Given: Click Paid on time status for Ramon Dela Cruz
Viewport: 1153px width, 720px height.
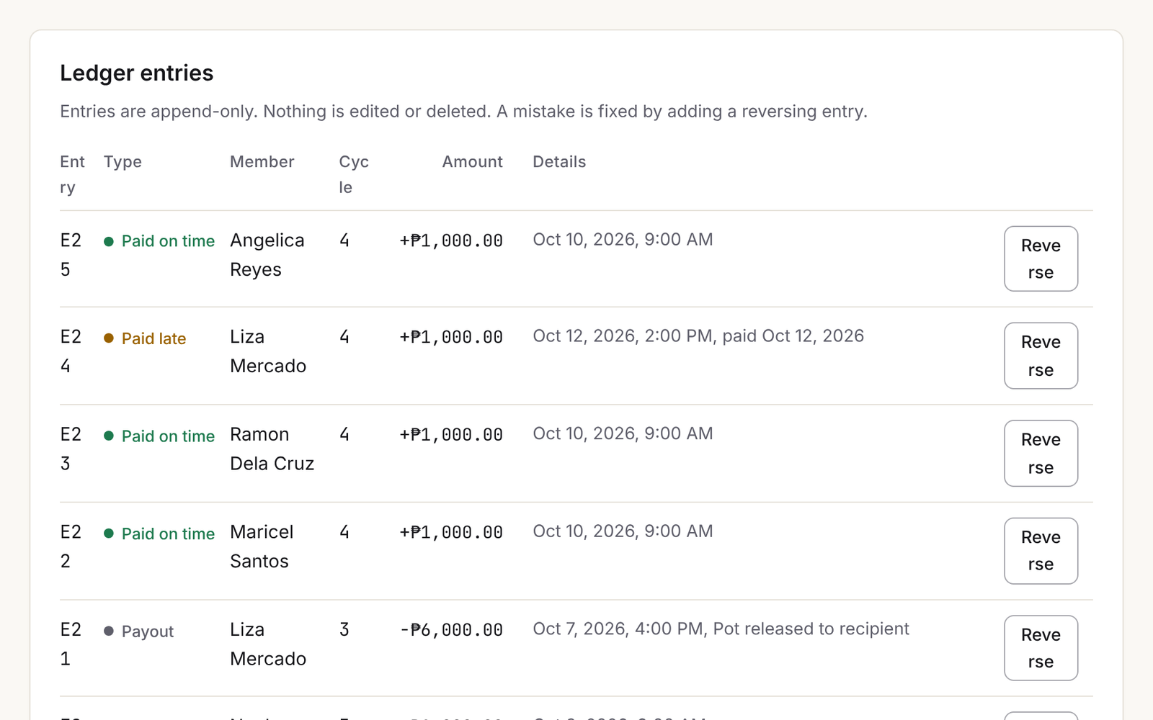Looking at the screenshot, I should pos(159,436).
